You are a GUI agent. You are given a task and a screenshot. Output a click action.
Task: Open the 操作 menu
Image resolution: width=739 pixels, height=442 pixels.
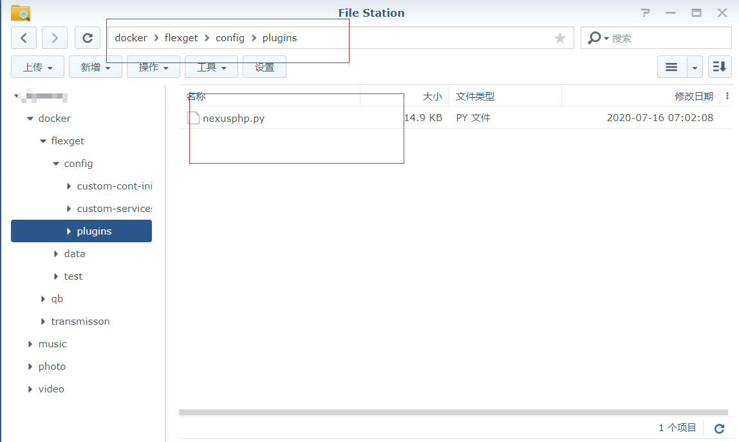tap(153, 66)
